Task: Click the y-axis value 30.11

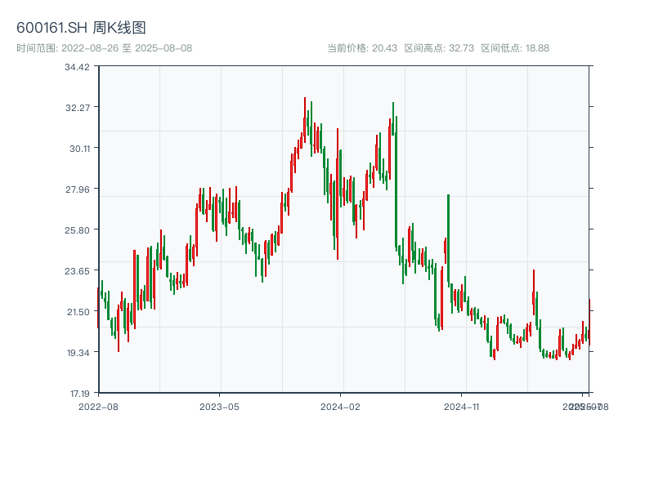Action: (x=79, y=149)
